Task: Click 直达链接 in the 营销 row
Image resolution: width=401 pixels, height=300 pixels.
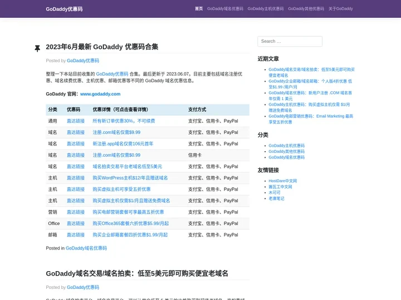Action: pos(76,212)
